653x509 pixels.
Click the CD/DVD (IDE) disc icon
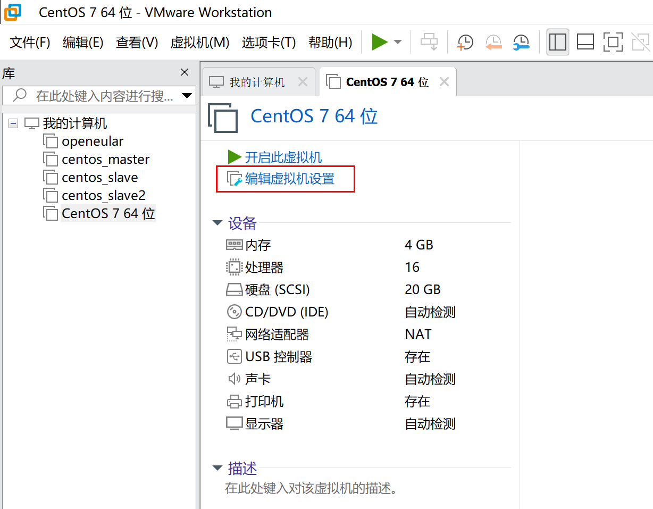click(x=234, y=312)
